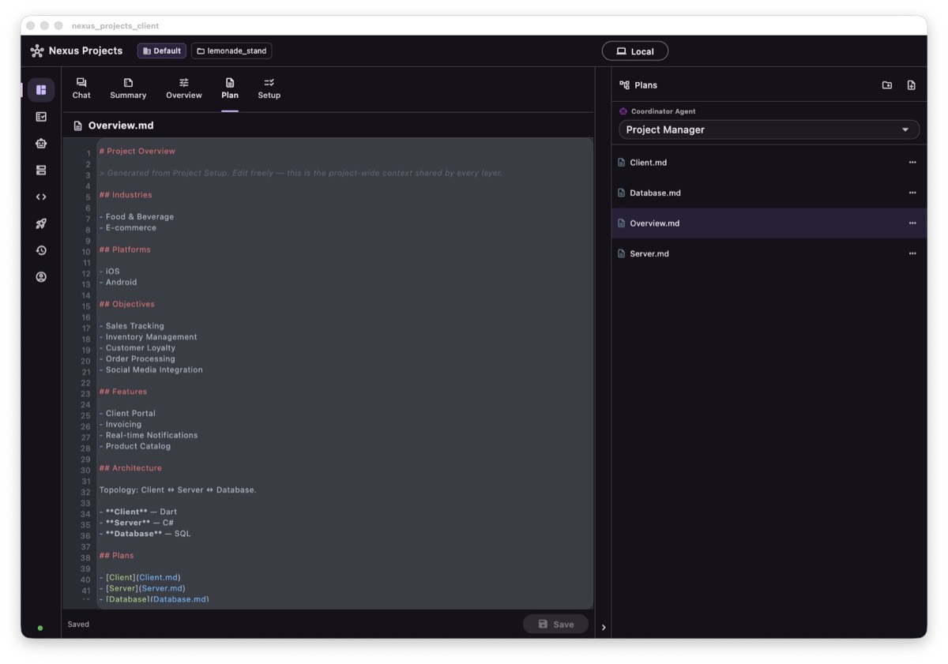Click the Save button
948x664 pixels.
556,624
